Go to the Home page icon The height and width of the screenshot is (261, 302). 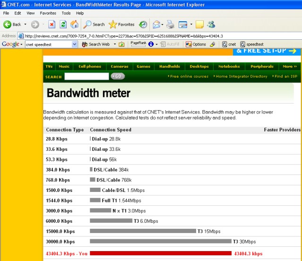[74, 25]
